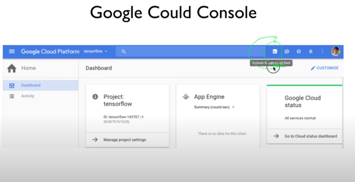The image size is (355, 182).
Task: Click the Project: tensorflow card title
Action: pyautogui.click(x=118, y=100)
